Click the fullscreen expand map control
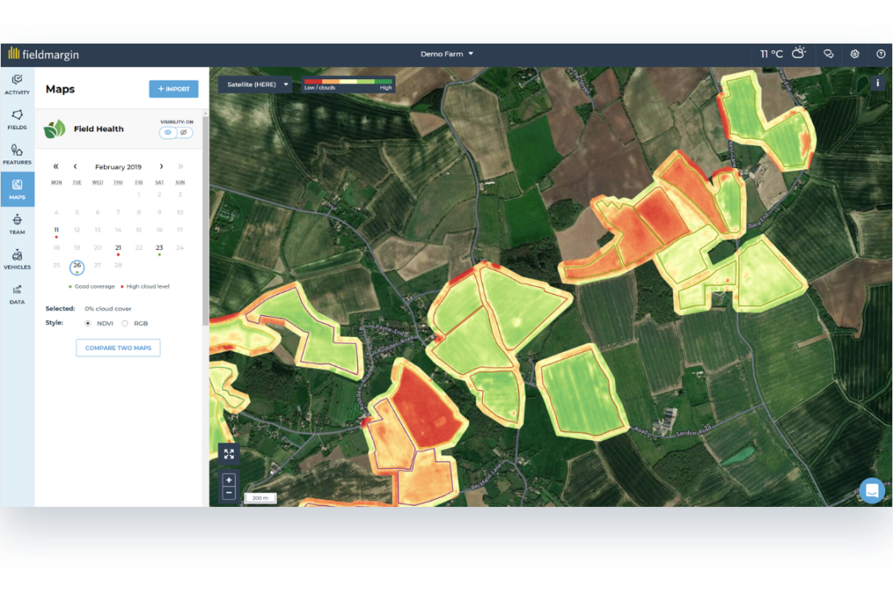Viewport: 893px width, 594px height. [x=229, y=453]
